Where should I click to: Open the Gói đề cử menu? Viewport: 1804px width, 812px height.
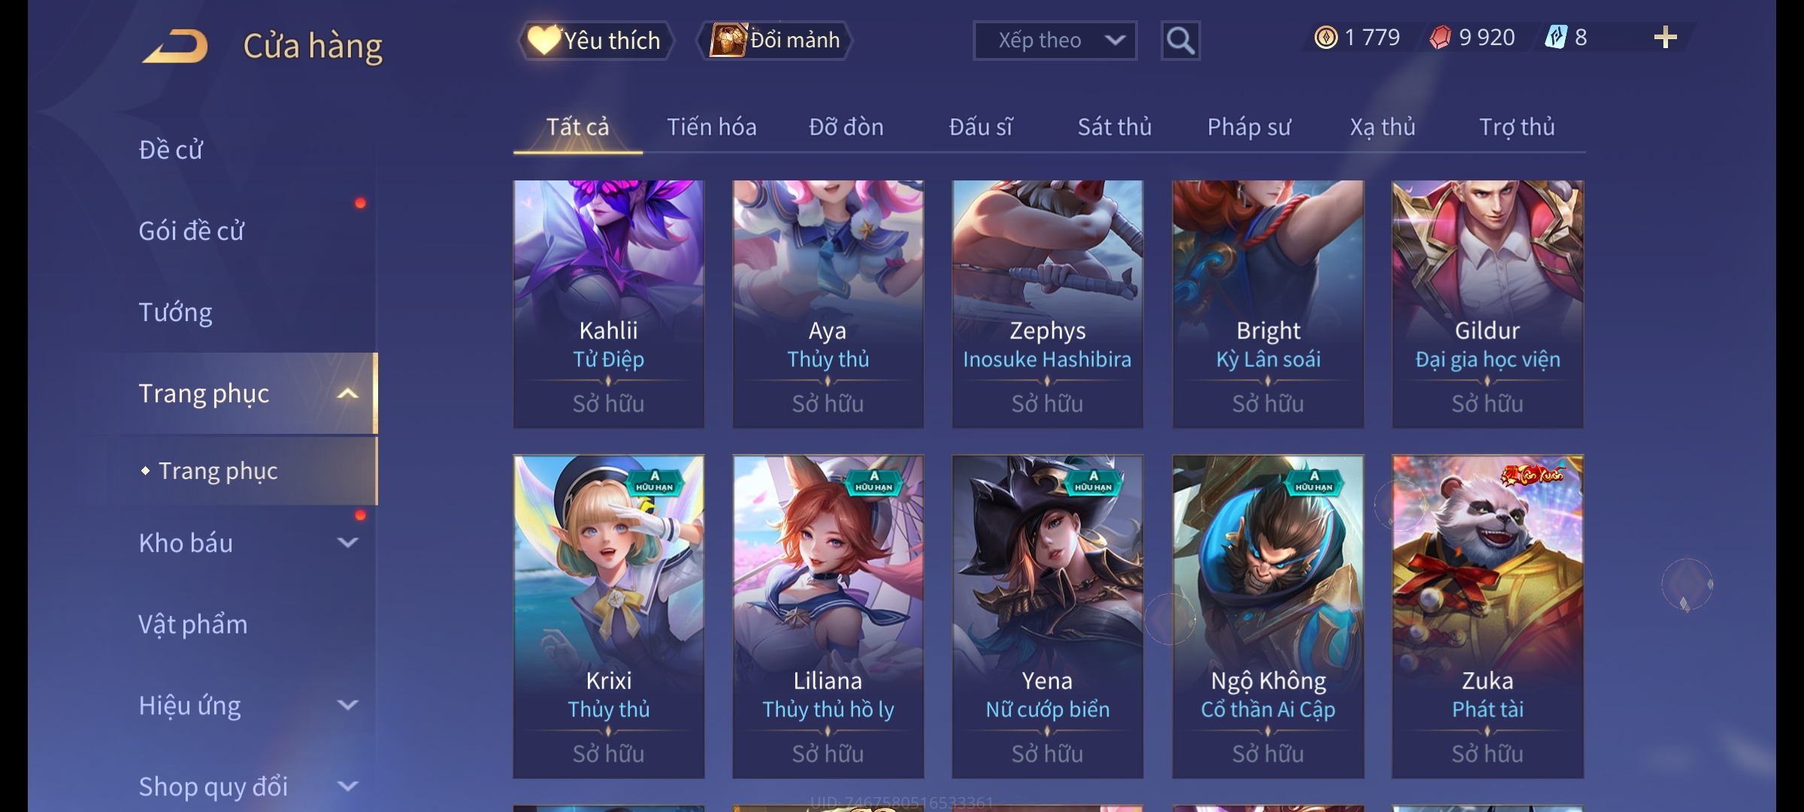[192, 231]
